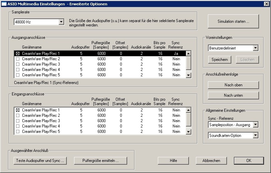Select output row CreamWare Play/Rec 4 name
The width and height of the screenshot is (271, 173).
pos(41,70)
